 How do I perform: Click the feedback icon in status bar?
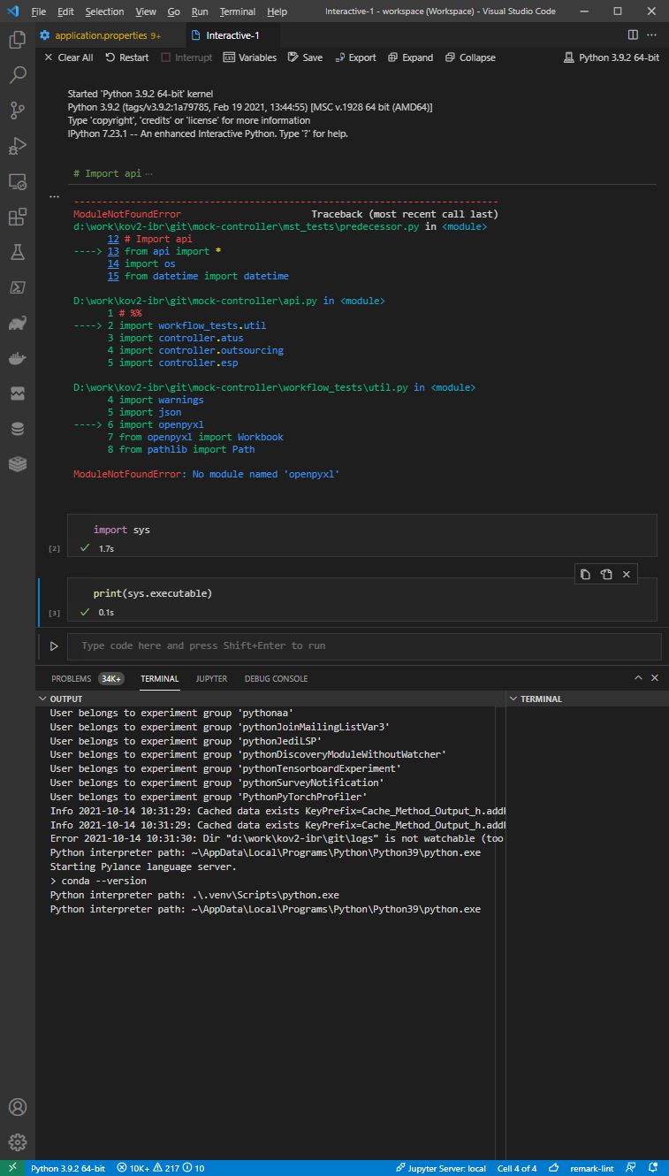coord(633,1168)
